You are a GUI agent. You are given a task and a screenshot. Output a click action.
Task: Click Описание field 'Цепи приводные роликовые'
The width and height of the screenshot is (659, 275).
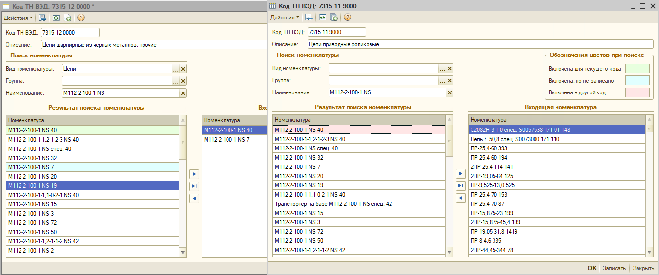point(480,44)
